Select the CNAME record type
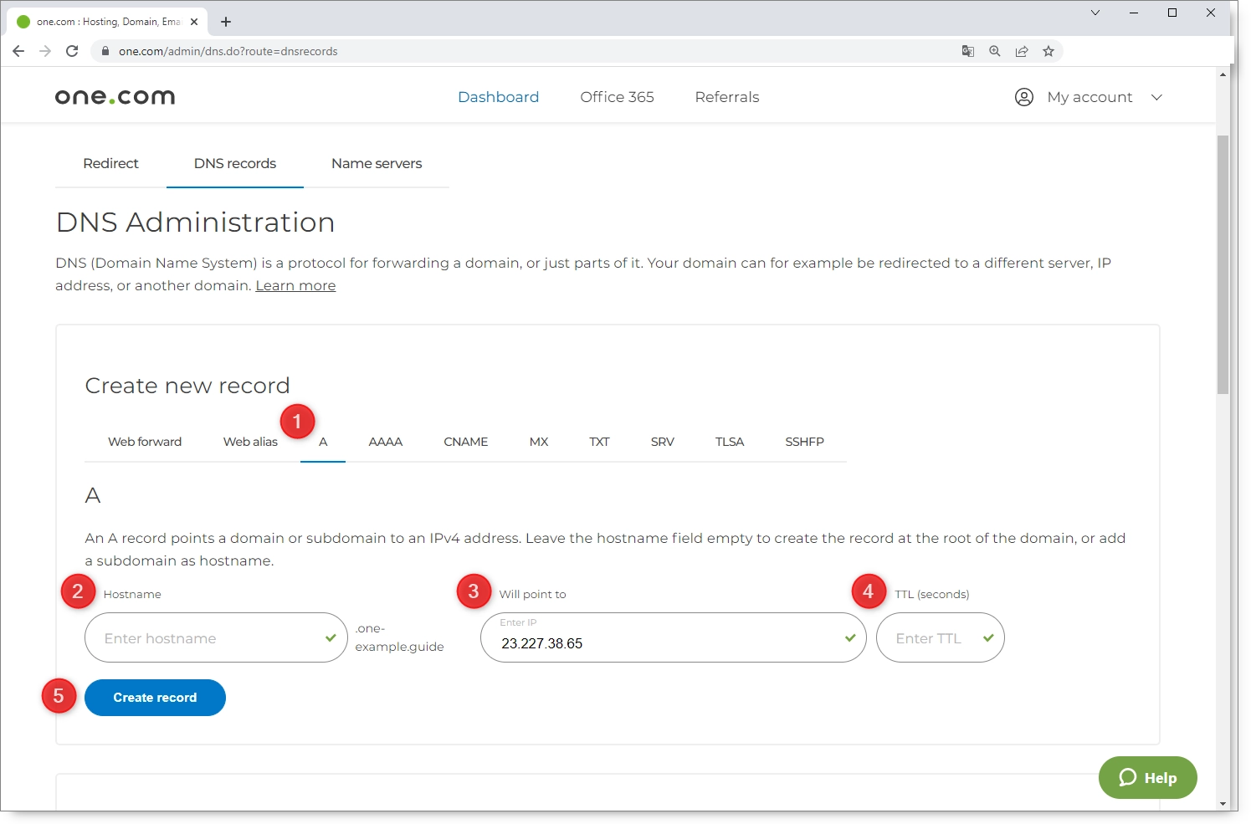 tap(466, 441)
